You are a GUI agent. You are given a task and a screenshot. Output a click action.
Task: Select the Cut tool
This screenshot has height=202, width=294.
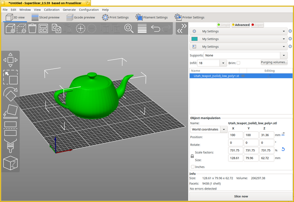[x=10, y=129]
